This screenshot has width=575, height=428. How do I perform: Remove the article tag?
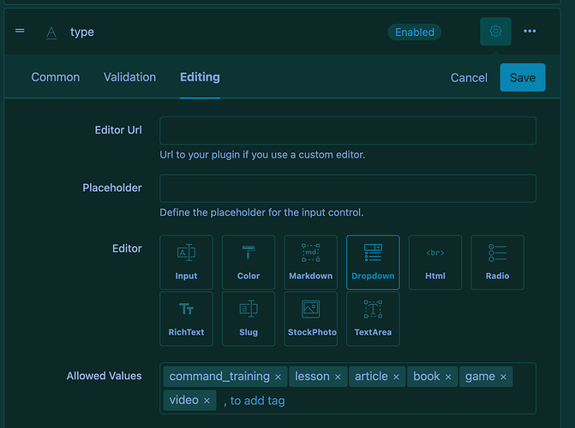pyautogui.click(x=396, y=377)
